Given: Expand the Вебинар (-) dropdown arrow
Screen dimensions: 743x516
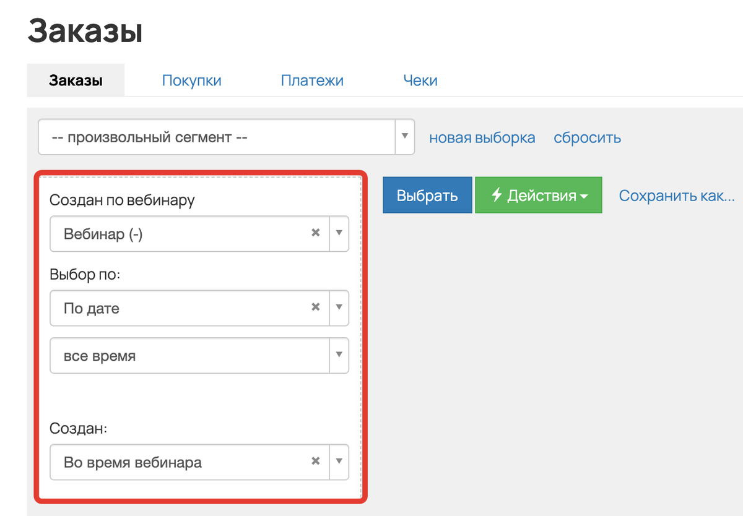Looking at the screenshot, I should tap(339, 233).
